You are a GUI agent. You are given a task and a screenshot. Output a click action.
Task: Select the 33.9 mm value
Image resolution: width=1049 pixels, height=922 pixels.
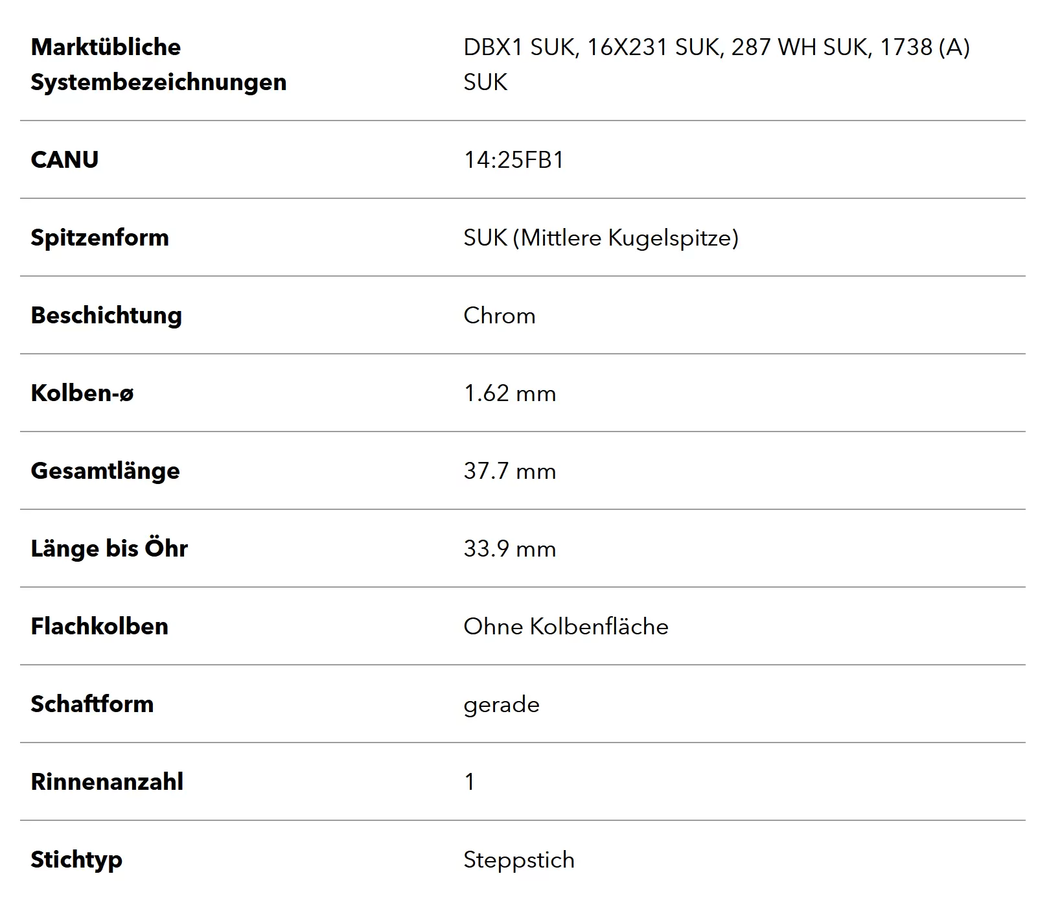pos(510,549)
